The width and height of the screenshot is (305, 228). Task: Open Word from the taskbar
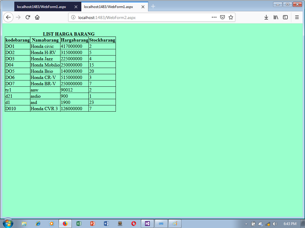[106, 224]
